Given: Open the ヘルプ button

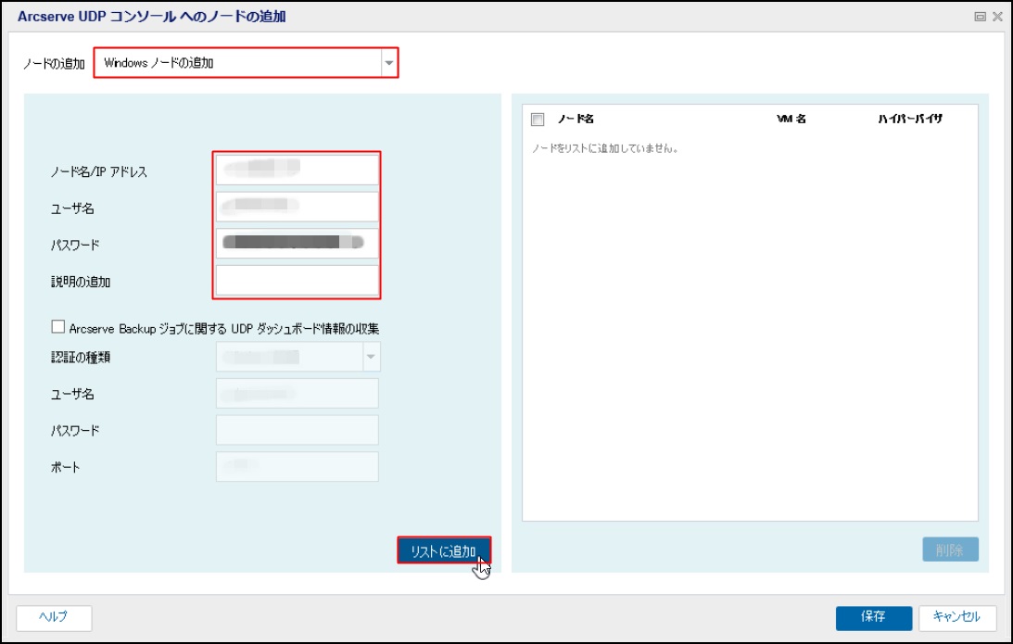Looking at the screenshot, I should point(54,617).
